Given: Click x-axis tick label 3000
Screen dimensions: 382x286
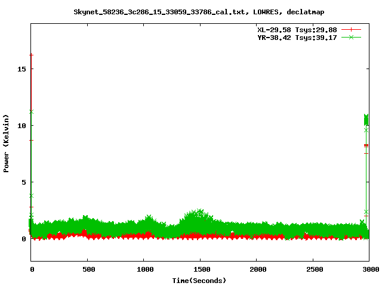Looking at the screenshot, I should coord(371,269).
